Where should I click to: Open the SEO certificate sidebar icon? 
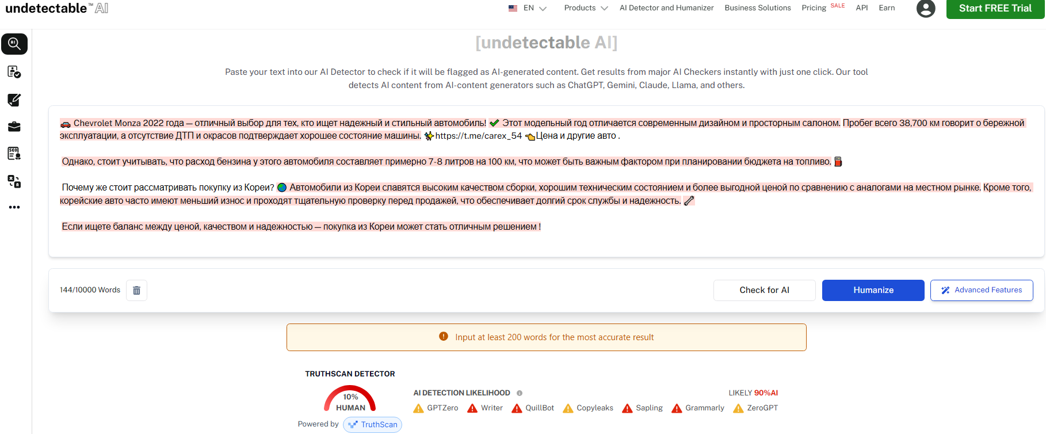(14, 154)
